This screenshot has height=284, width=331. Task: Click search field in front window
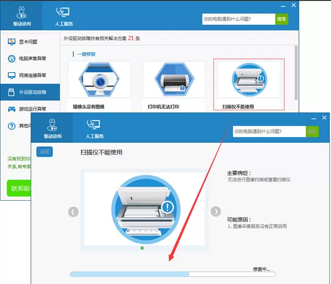click(x=269, y=132)
